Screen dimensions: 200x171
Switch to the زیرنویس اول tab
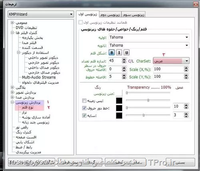(x=88, y=14)
